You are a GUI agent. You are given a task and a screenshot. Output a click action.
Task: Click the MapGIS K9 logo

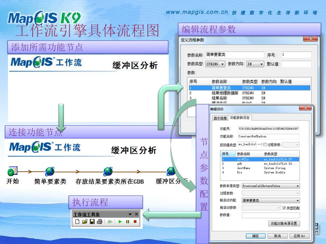coord(44,18)
